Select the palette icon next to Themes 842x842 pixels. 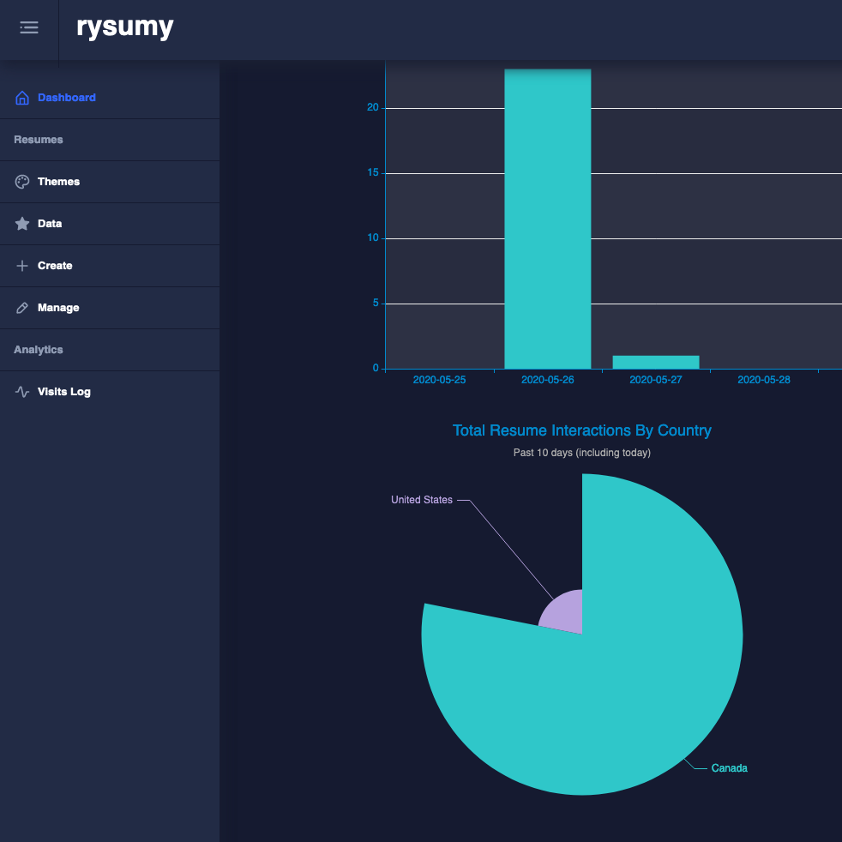pos(22,182)
